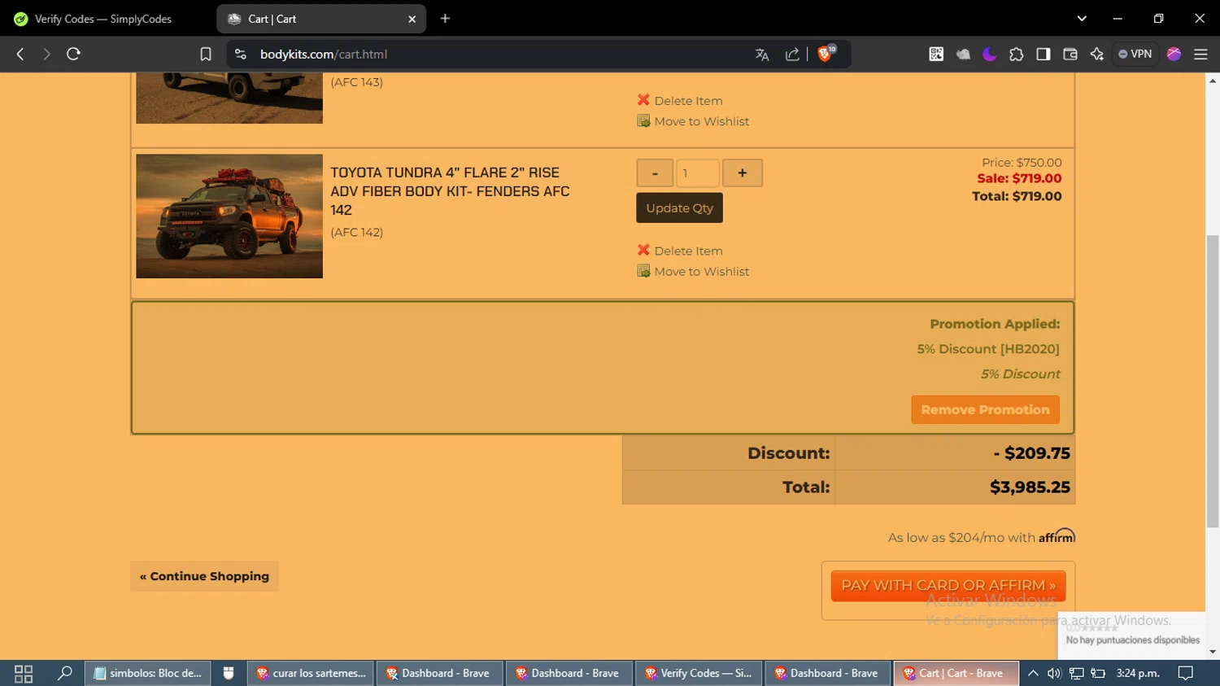This screenshot has height=686, width=1220.
Task: Open Toyota Tundra AFC 142 product title
Action: (450, 191)
